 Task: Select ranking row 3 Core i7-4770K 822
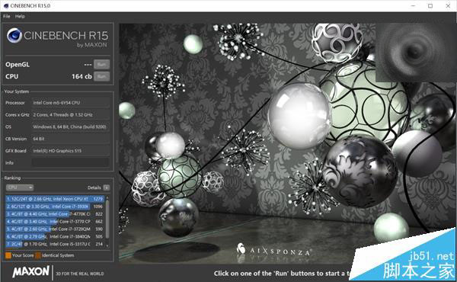(55, 214)
